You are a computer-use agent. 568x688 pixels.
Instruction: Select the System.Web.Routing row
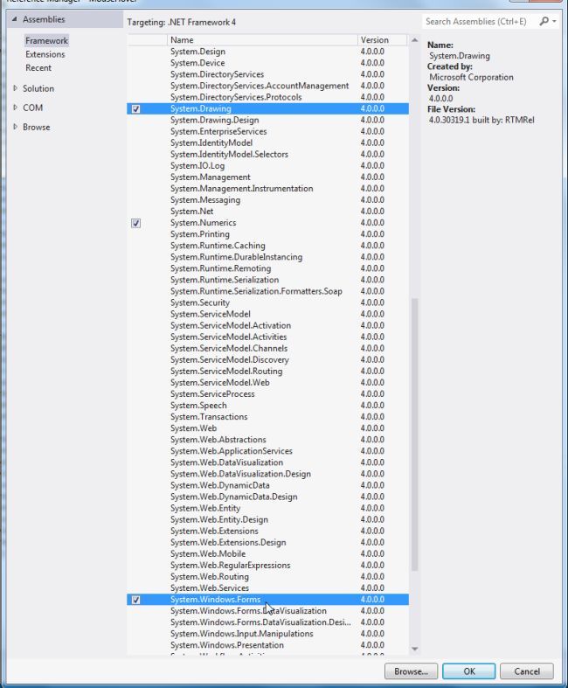267,576
